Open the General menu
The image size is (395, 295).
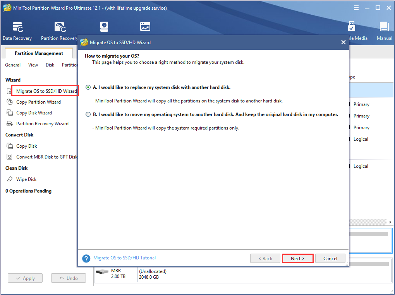13,65
